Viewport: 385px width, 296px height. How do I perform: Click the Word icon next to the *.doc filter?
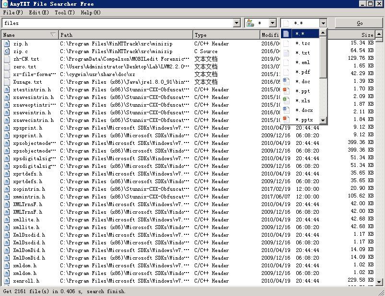(286, 82)
